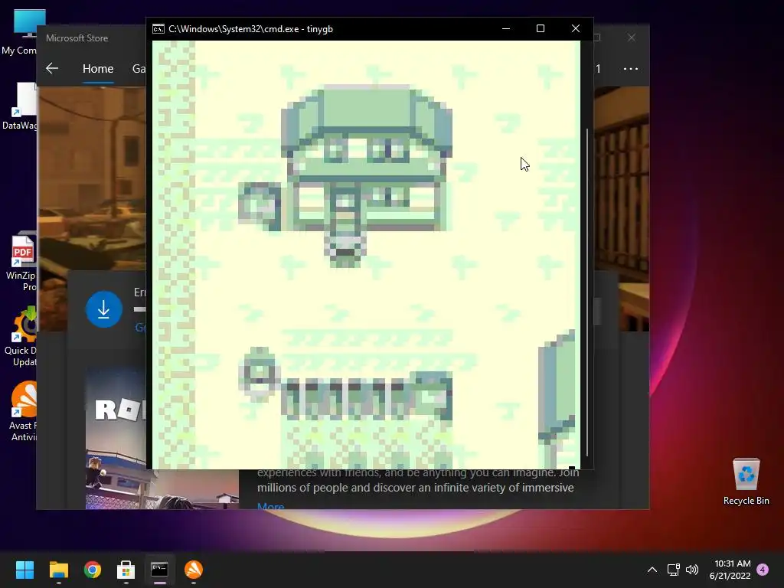Open the Home tab in Microsoft Store
The image size is (784, 588).
pos(98,68)
